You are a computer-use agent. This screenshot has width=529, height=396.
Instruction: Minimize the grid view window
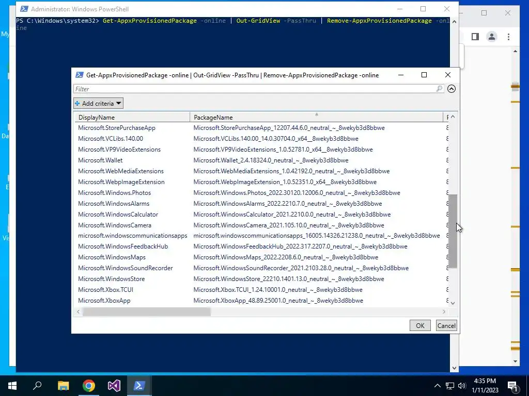(x=401, y=75)
